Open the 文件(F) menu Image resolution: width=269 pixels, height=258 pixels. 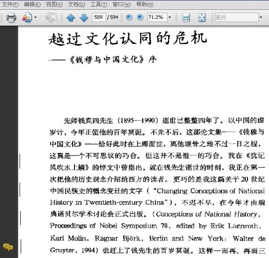10,4
